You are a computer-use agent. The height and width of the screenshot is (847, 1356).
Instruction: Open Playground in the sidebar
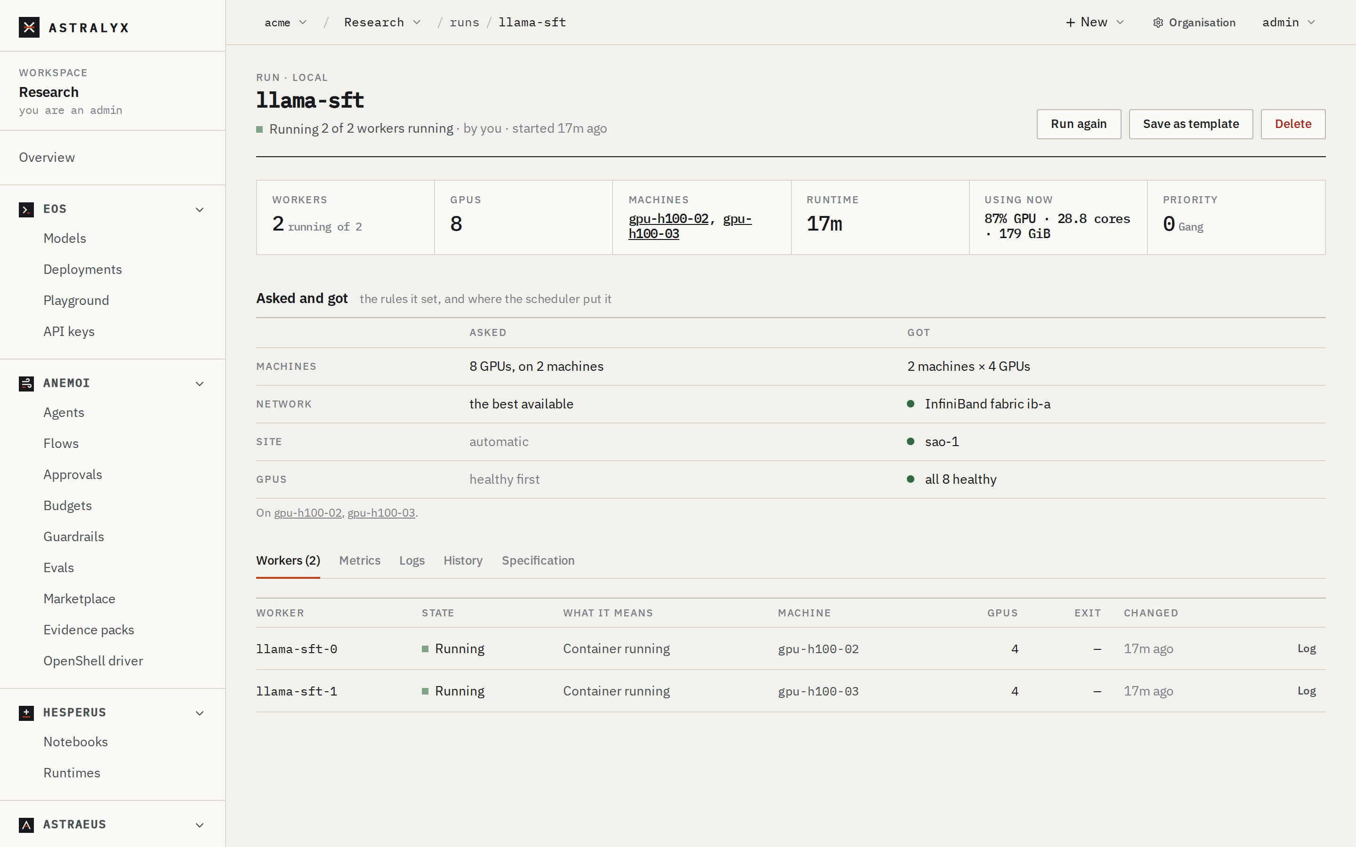pos(76,301)
